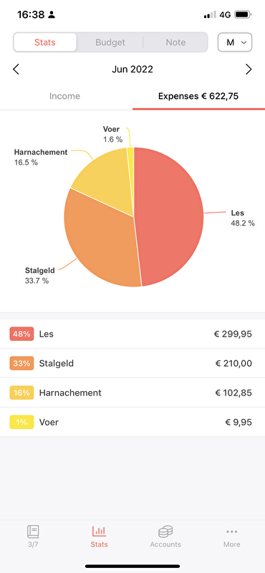Viewport: 265px width, 573px height.
Task: Expand the Les category row
Action: pyautogui.click(x=132, y=334)
